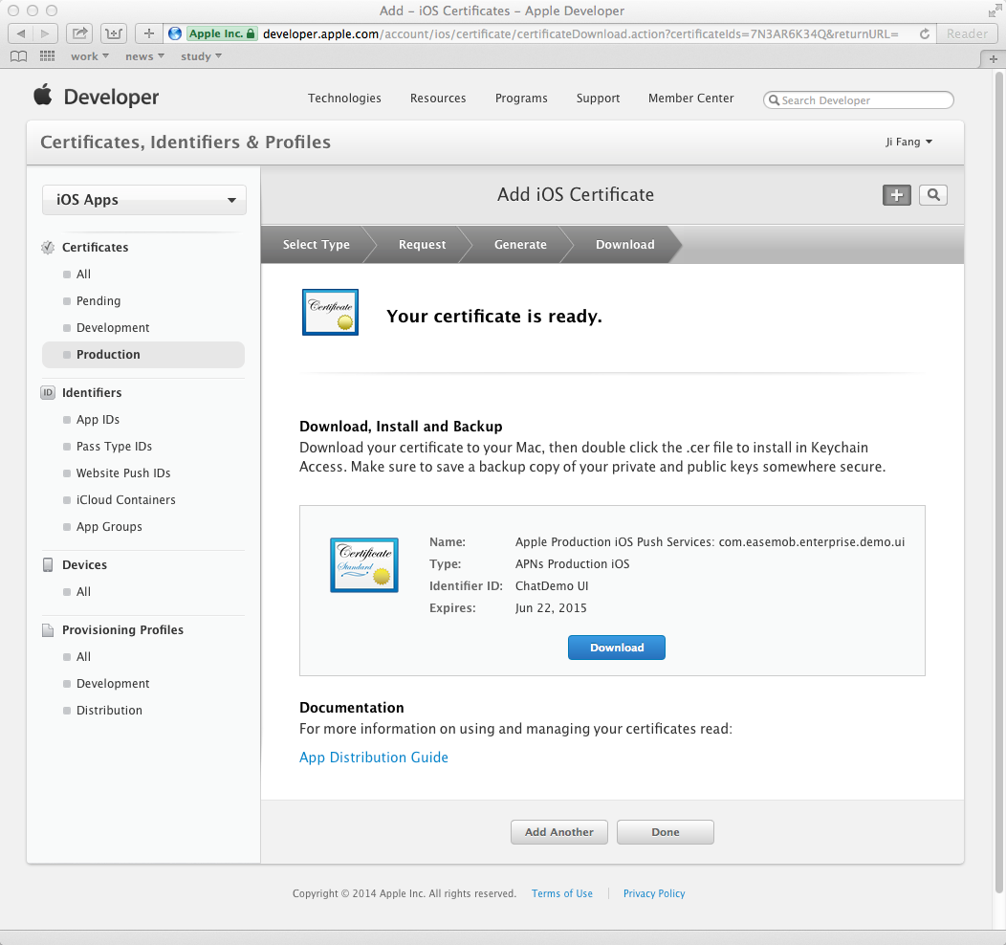Open iCloud Containers
The width and height of the screenshot is (1006, 945).
(126, 500)
